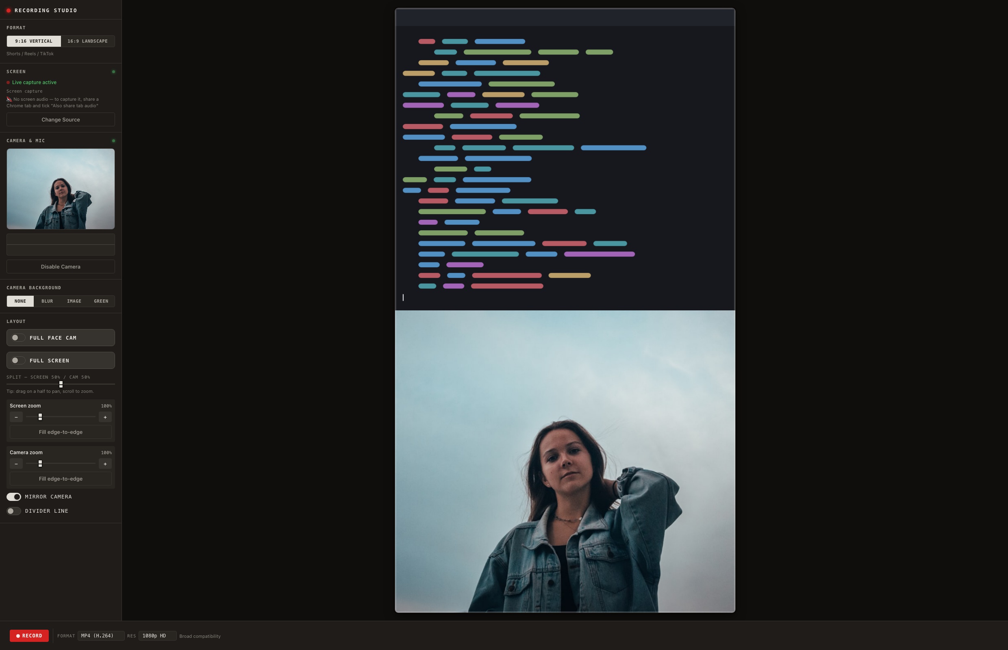Select the 9:16 Vertical format
The image size is (1008, 650).
34,41
